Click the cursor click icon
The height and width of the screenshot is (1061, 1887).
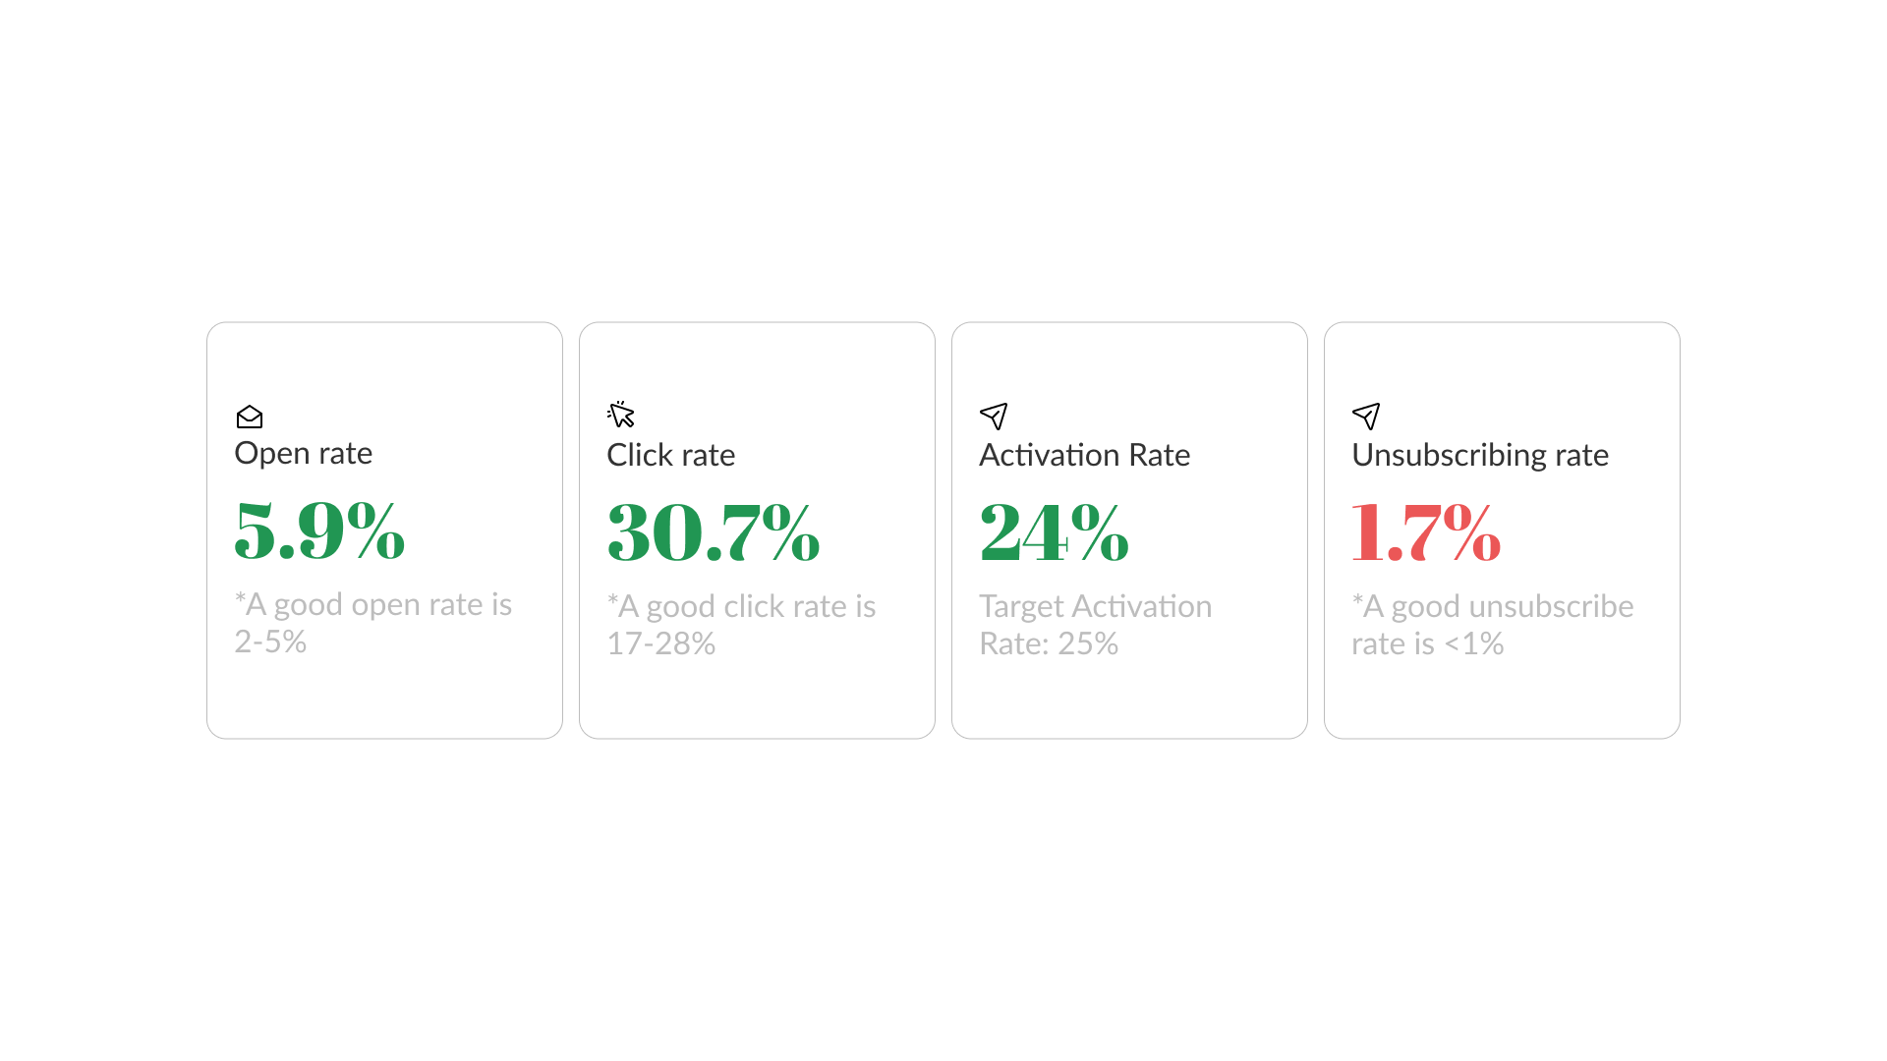coord(621,415)
